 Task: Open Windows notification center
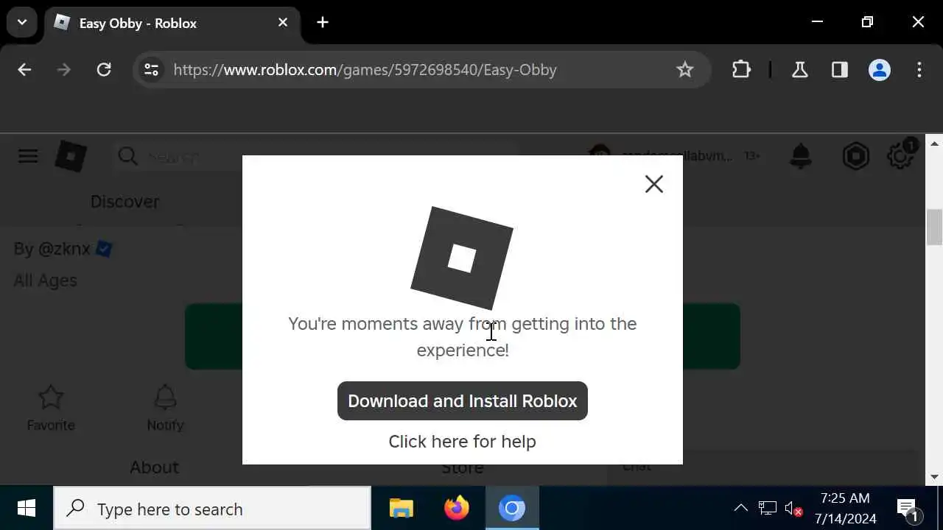point(907,509)
